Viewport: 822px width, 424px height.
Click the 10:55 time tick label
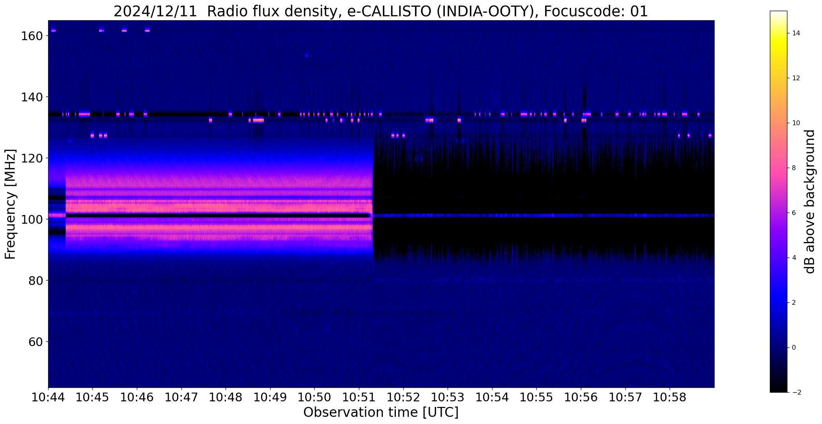(x=537, y=397)
